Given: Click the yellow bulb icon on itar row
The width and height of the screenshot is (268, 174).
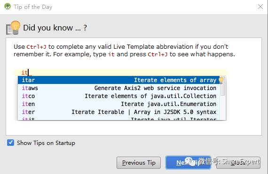Looking at the screenshot, I should click(221, 80).
